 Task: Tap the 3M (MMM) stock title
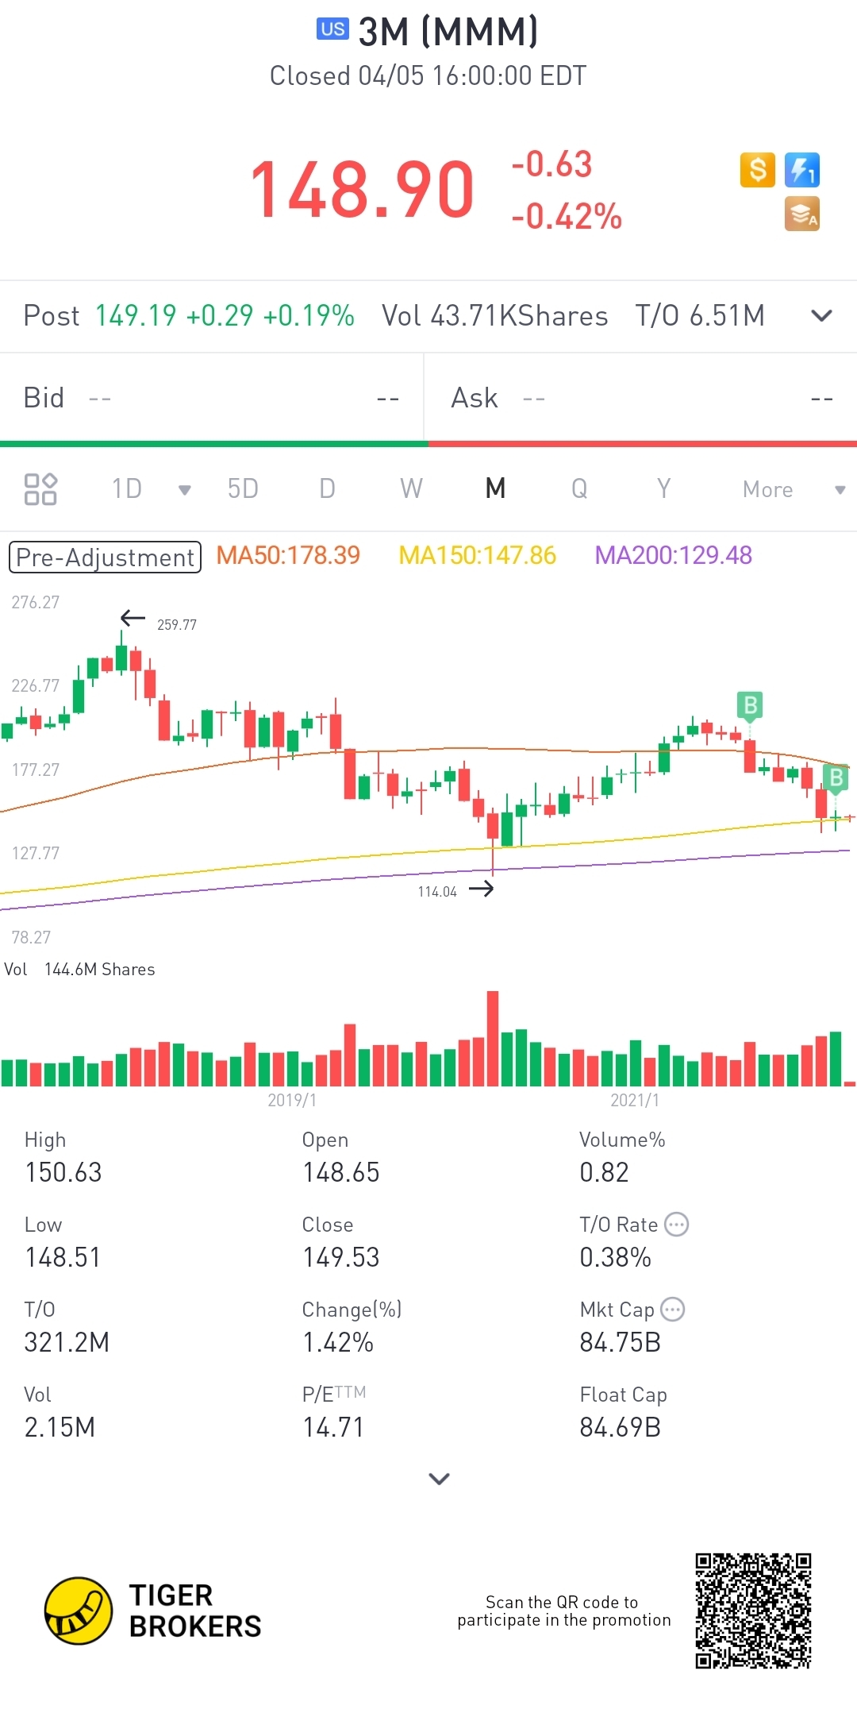point(448,32)
